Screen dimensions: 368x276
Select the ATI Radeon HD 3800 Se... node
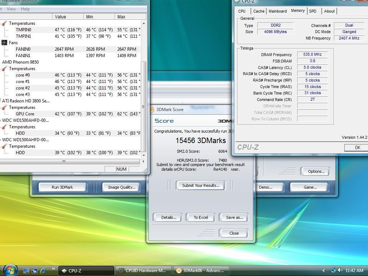click(x=26, y=101)
